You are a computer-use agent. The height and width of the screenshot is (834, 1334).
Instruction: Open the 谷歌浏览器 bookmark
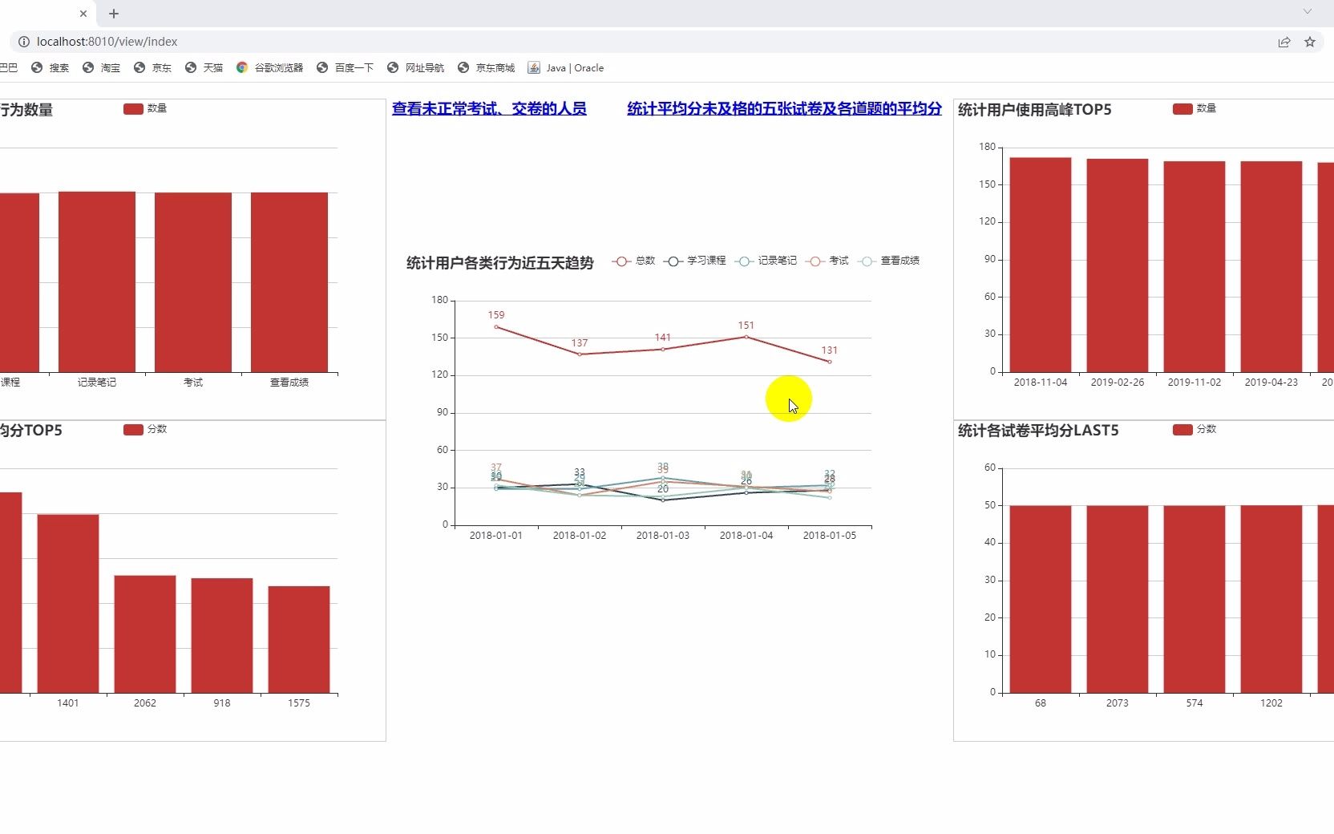tap(269, 68)
